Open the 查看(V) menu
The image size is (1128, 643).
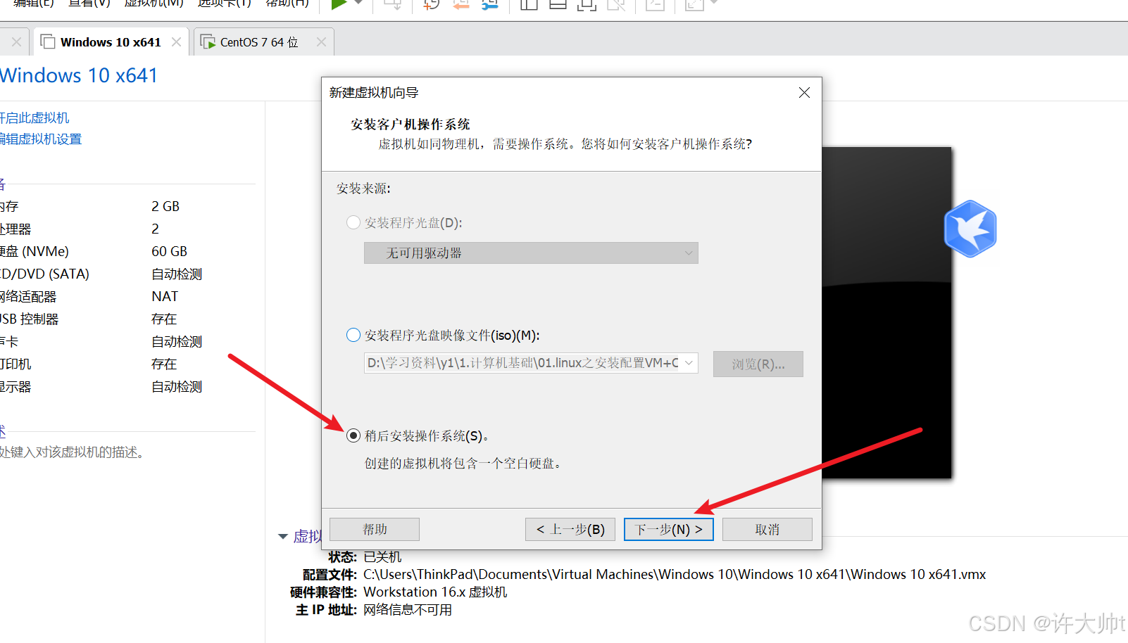tap(89, 4)
